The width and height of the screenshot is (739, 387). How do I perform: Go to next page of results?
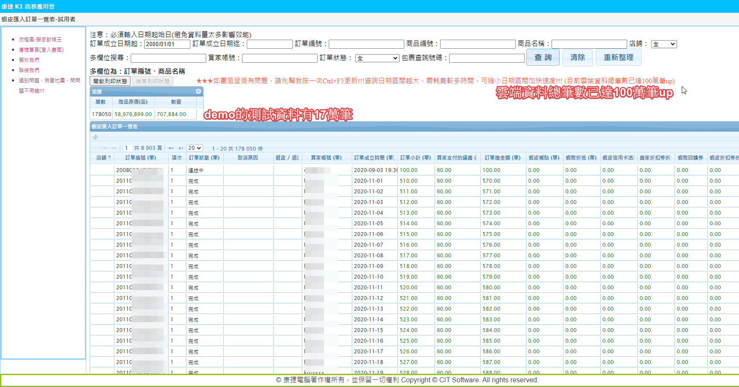[x=171, y=148]
